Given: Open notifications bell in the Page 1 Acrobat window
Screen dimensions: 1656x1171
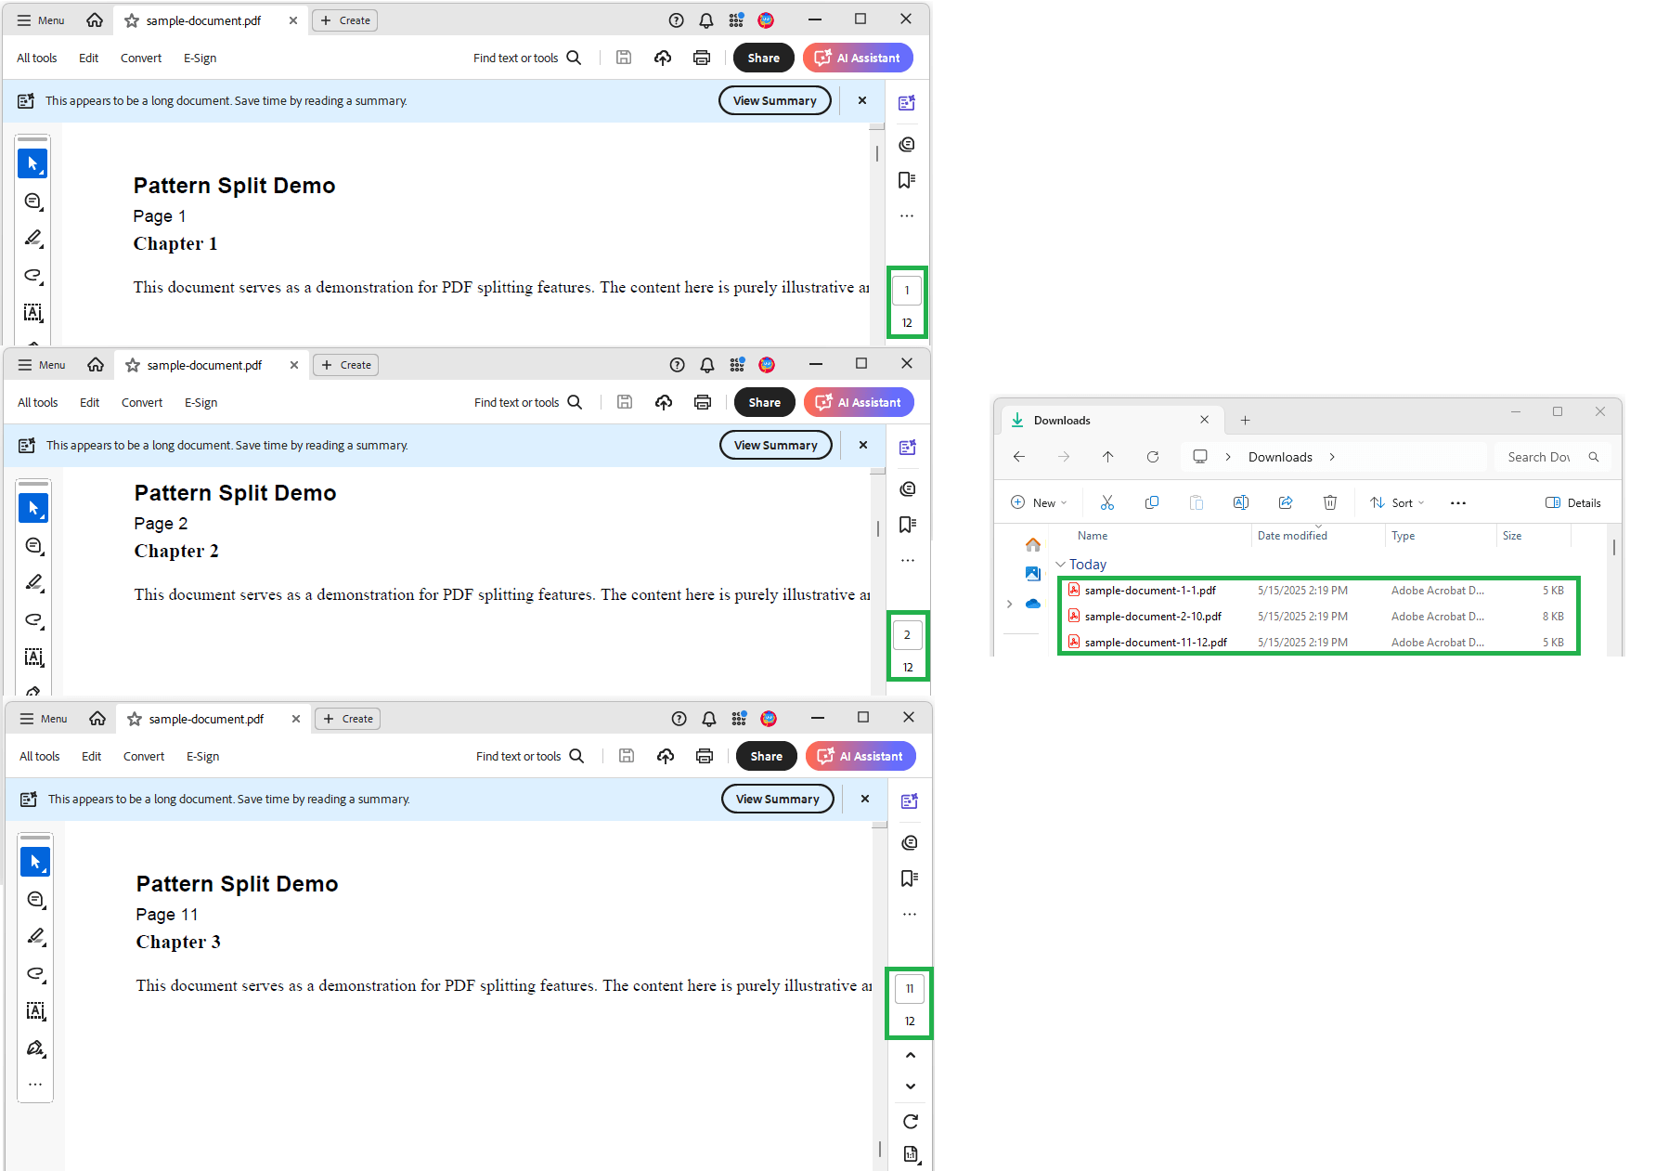Looking at the screenshot, I should click(706, 20).
